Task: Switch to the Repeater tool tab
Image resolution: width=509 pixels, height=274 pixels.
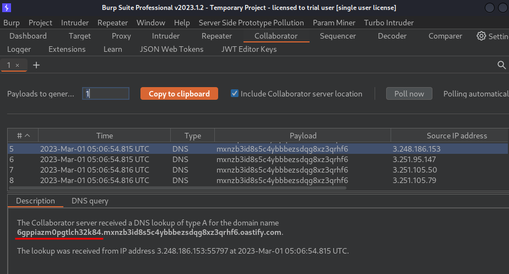Action: [216, 36]
